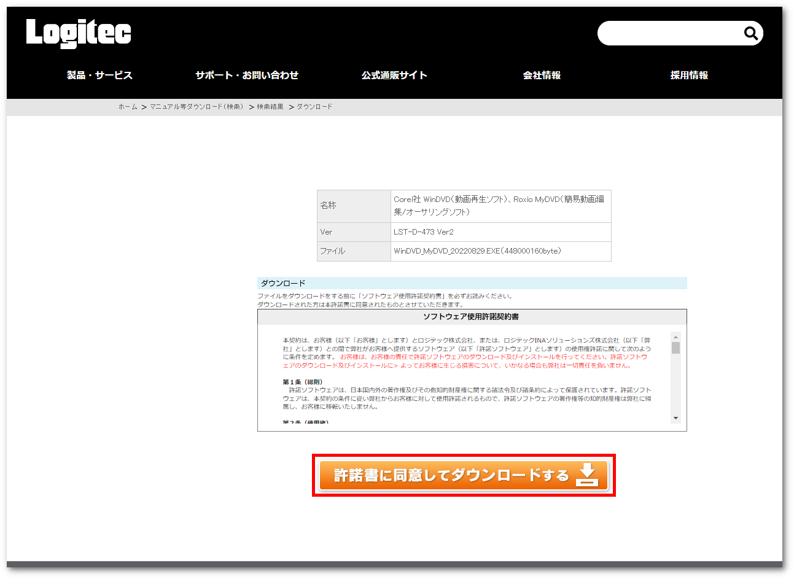The width and height of the screenshot is (794, 579).
Task: Click the Logitec logo
Action: pyautogui.click(x=79, y=33)
